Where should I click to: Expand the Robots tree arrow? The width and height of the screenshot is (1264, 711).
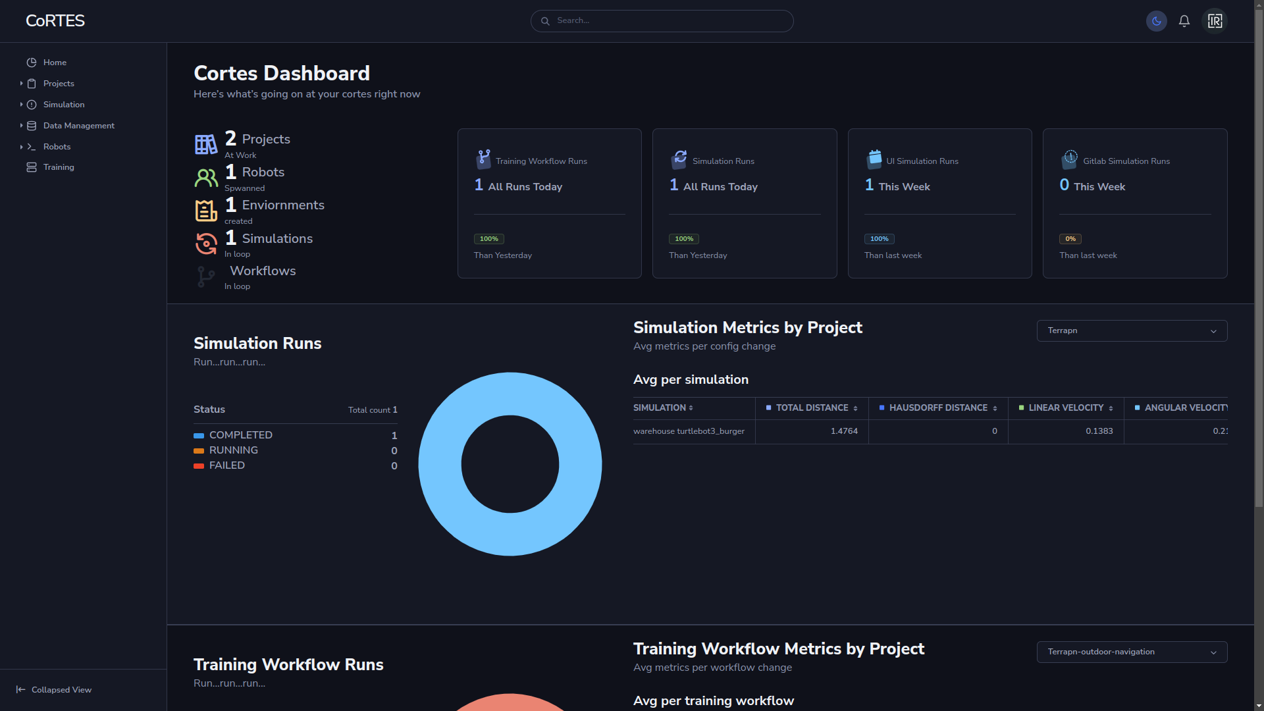click(x=21, y=147)
